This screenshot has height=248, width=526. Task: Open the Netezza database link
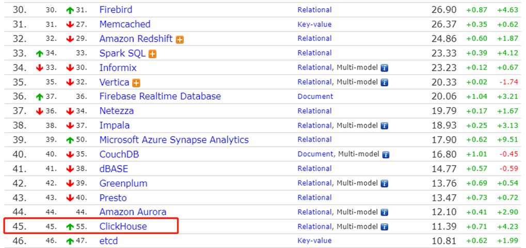pyautogui.click(x=117, y=111)
